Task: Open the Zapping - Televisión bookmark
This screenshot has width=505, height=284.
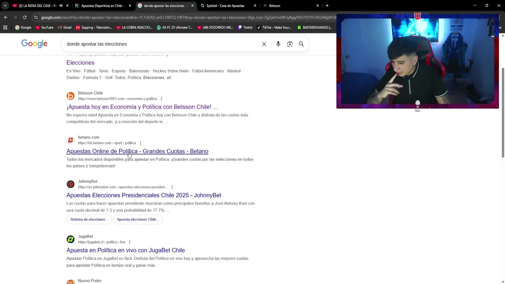Action: tap(94, 27)
